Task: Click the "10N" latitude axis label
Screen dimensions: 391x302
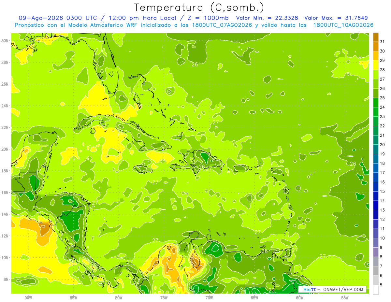Action: (6, 257)
